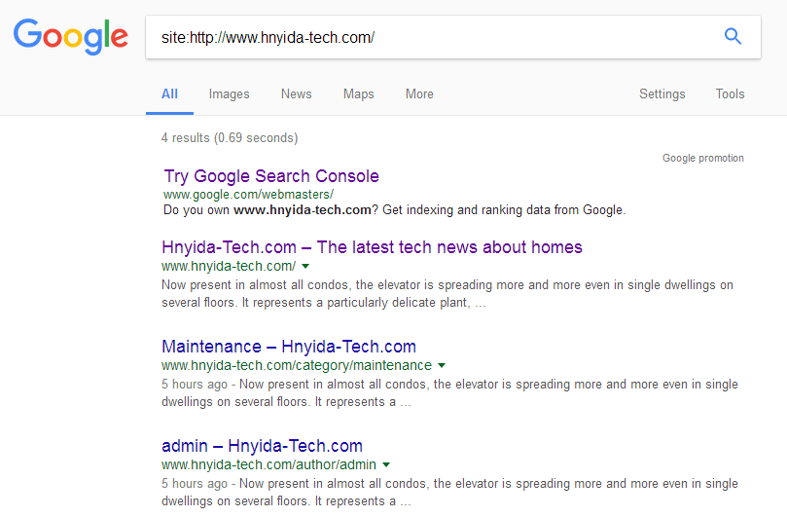Open the More search categories menu
The image size is (787, 517).
(x=419, y=93)
